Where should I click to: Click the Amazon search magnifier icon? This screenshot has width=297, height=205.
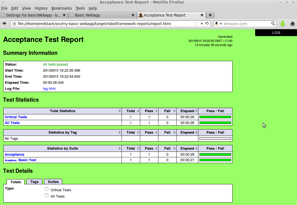[x=273, y=24]
